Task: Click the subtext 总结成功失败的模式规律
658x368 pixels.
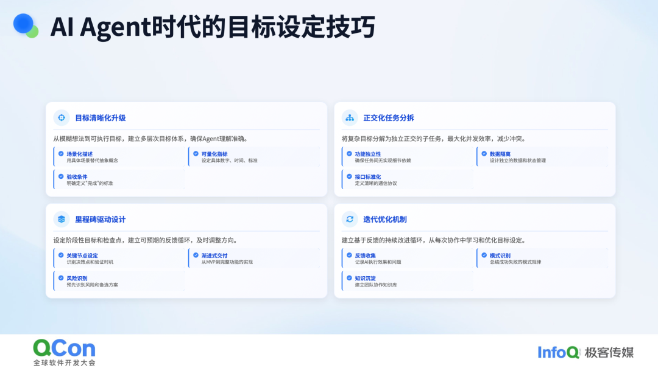Action: (x=515, y=262)
